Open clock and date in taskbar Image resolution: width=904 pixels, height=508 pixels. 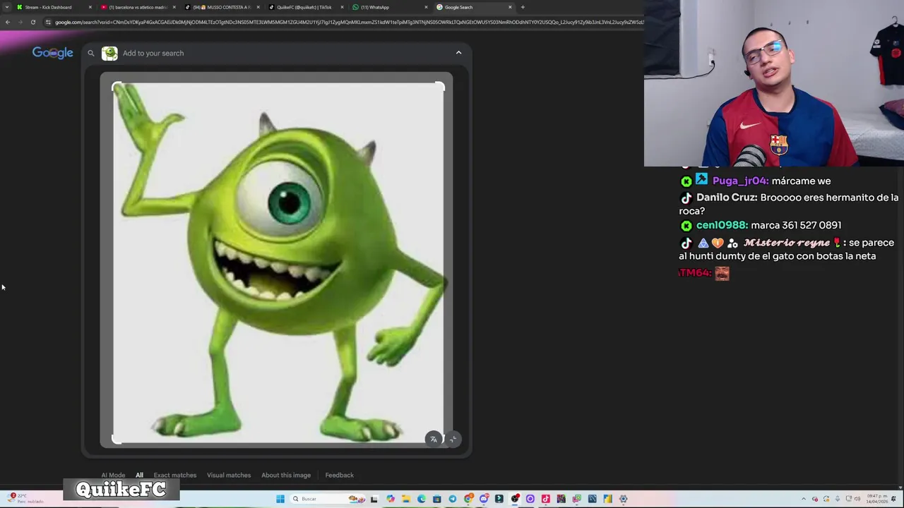click(877, 499)
